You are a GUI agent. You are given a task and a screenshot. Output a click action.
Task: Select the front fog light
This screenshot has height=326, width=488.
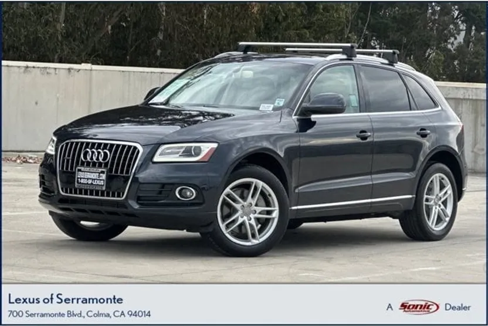186,193
